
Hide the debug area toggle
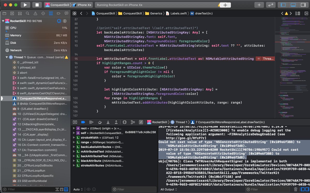coord(75,122)
